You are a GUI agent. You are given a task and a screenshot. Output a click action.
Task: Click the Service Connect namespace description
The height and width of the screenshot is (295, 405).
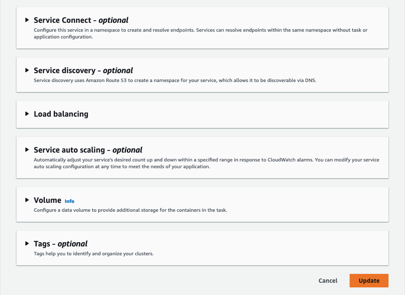pos(203,33)
